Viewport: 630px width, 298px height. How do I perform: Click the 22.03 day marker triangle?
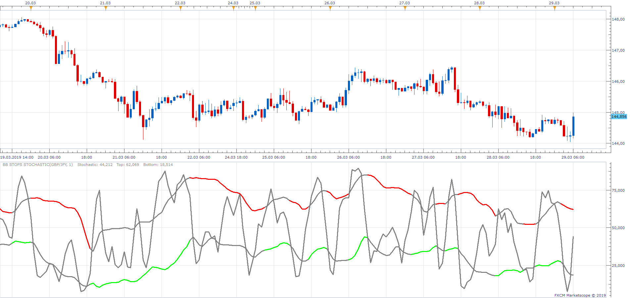tap(180, 8)
